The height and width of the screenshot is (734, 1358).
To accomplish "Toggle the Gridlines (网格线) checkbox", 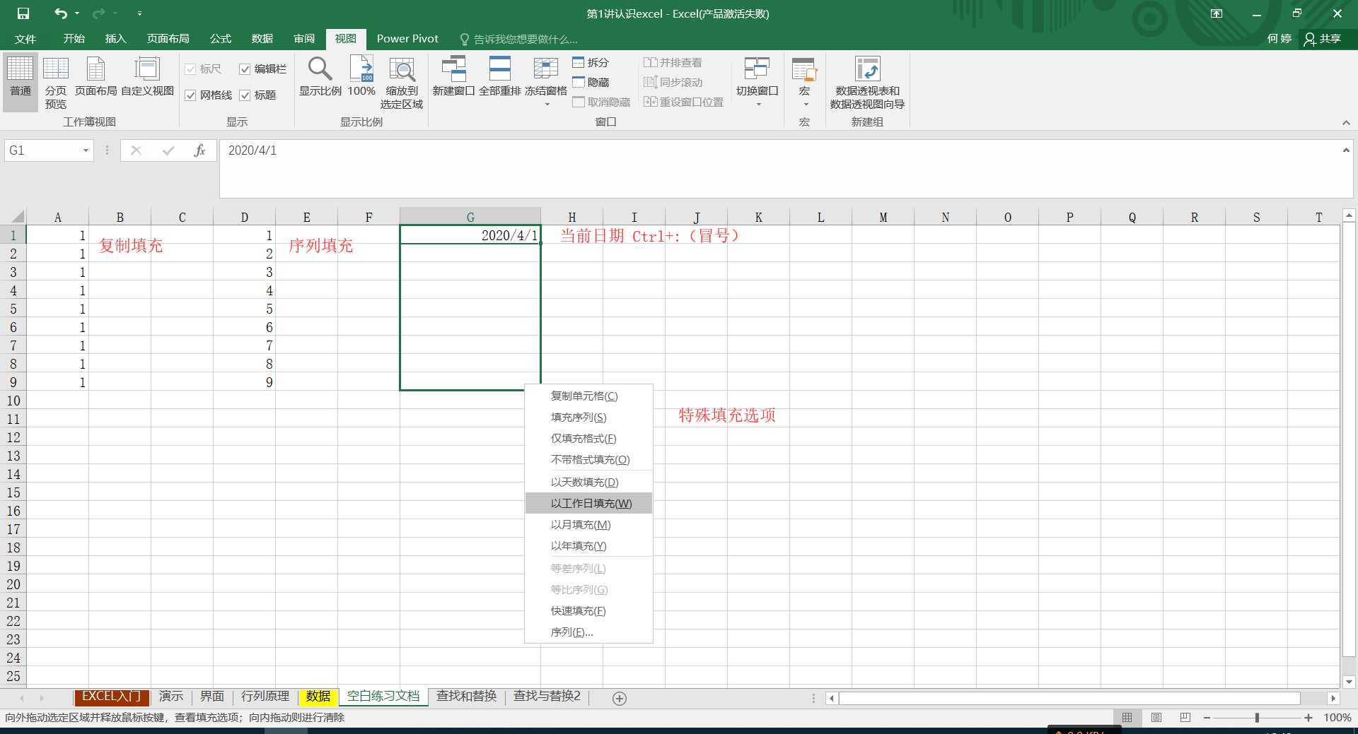I will 190,95.
